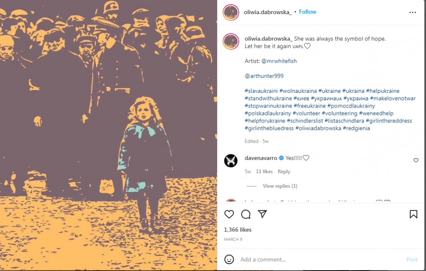This screenshot has height=271, width=426.
Task: Click the Follow link
Action: click(x=307, y=12)
